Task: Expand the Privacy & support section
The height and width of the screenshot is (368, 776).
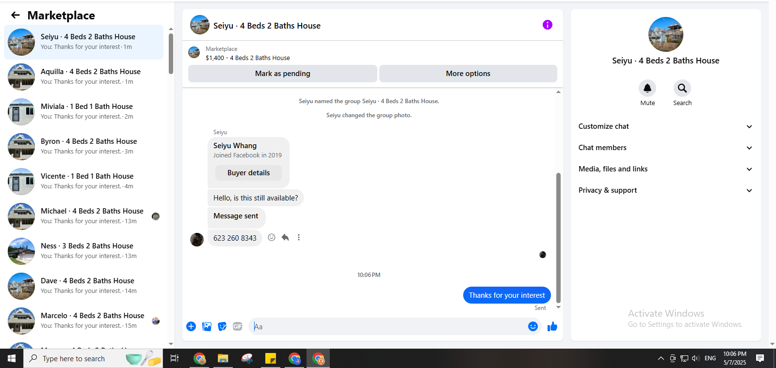Action: point(665,190)
